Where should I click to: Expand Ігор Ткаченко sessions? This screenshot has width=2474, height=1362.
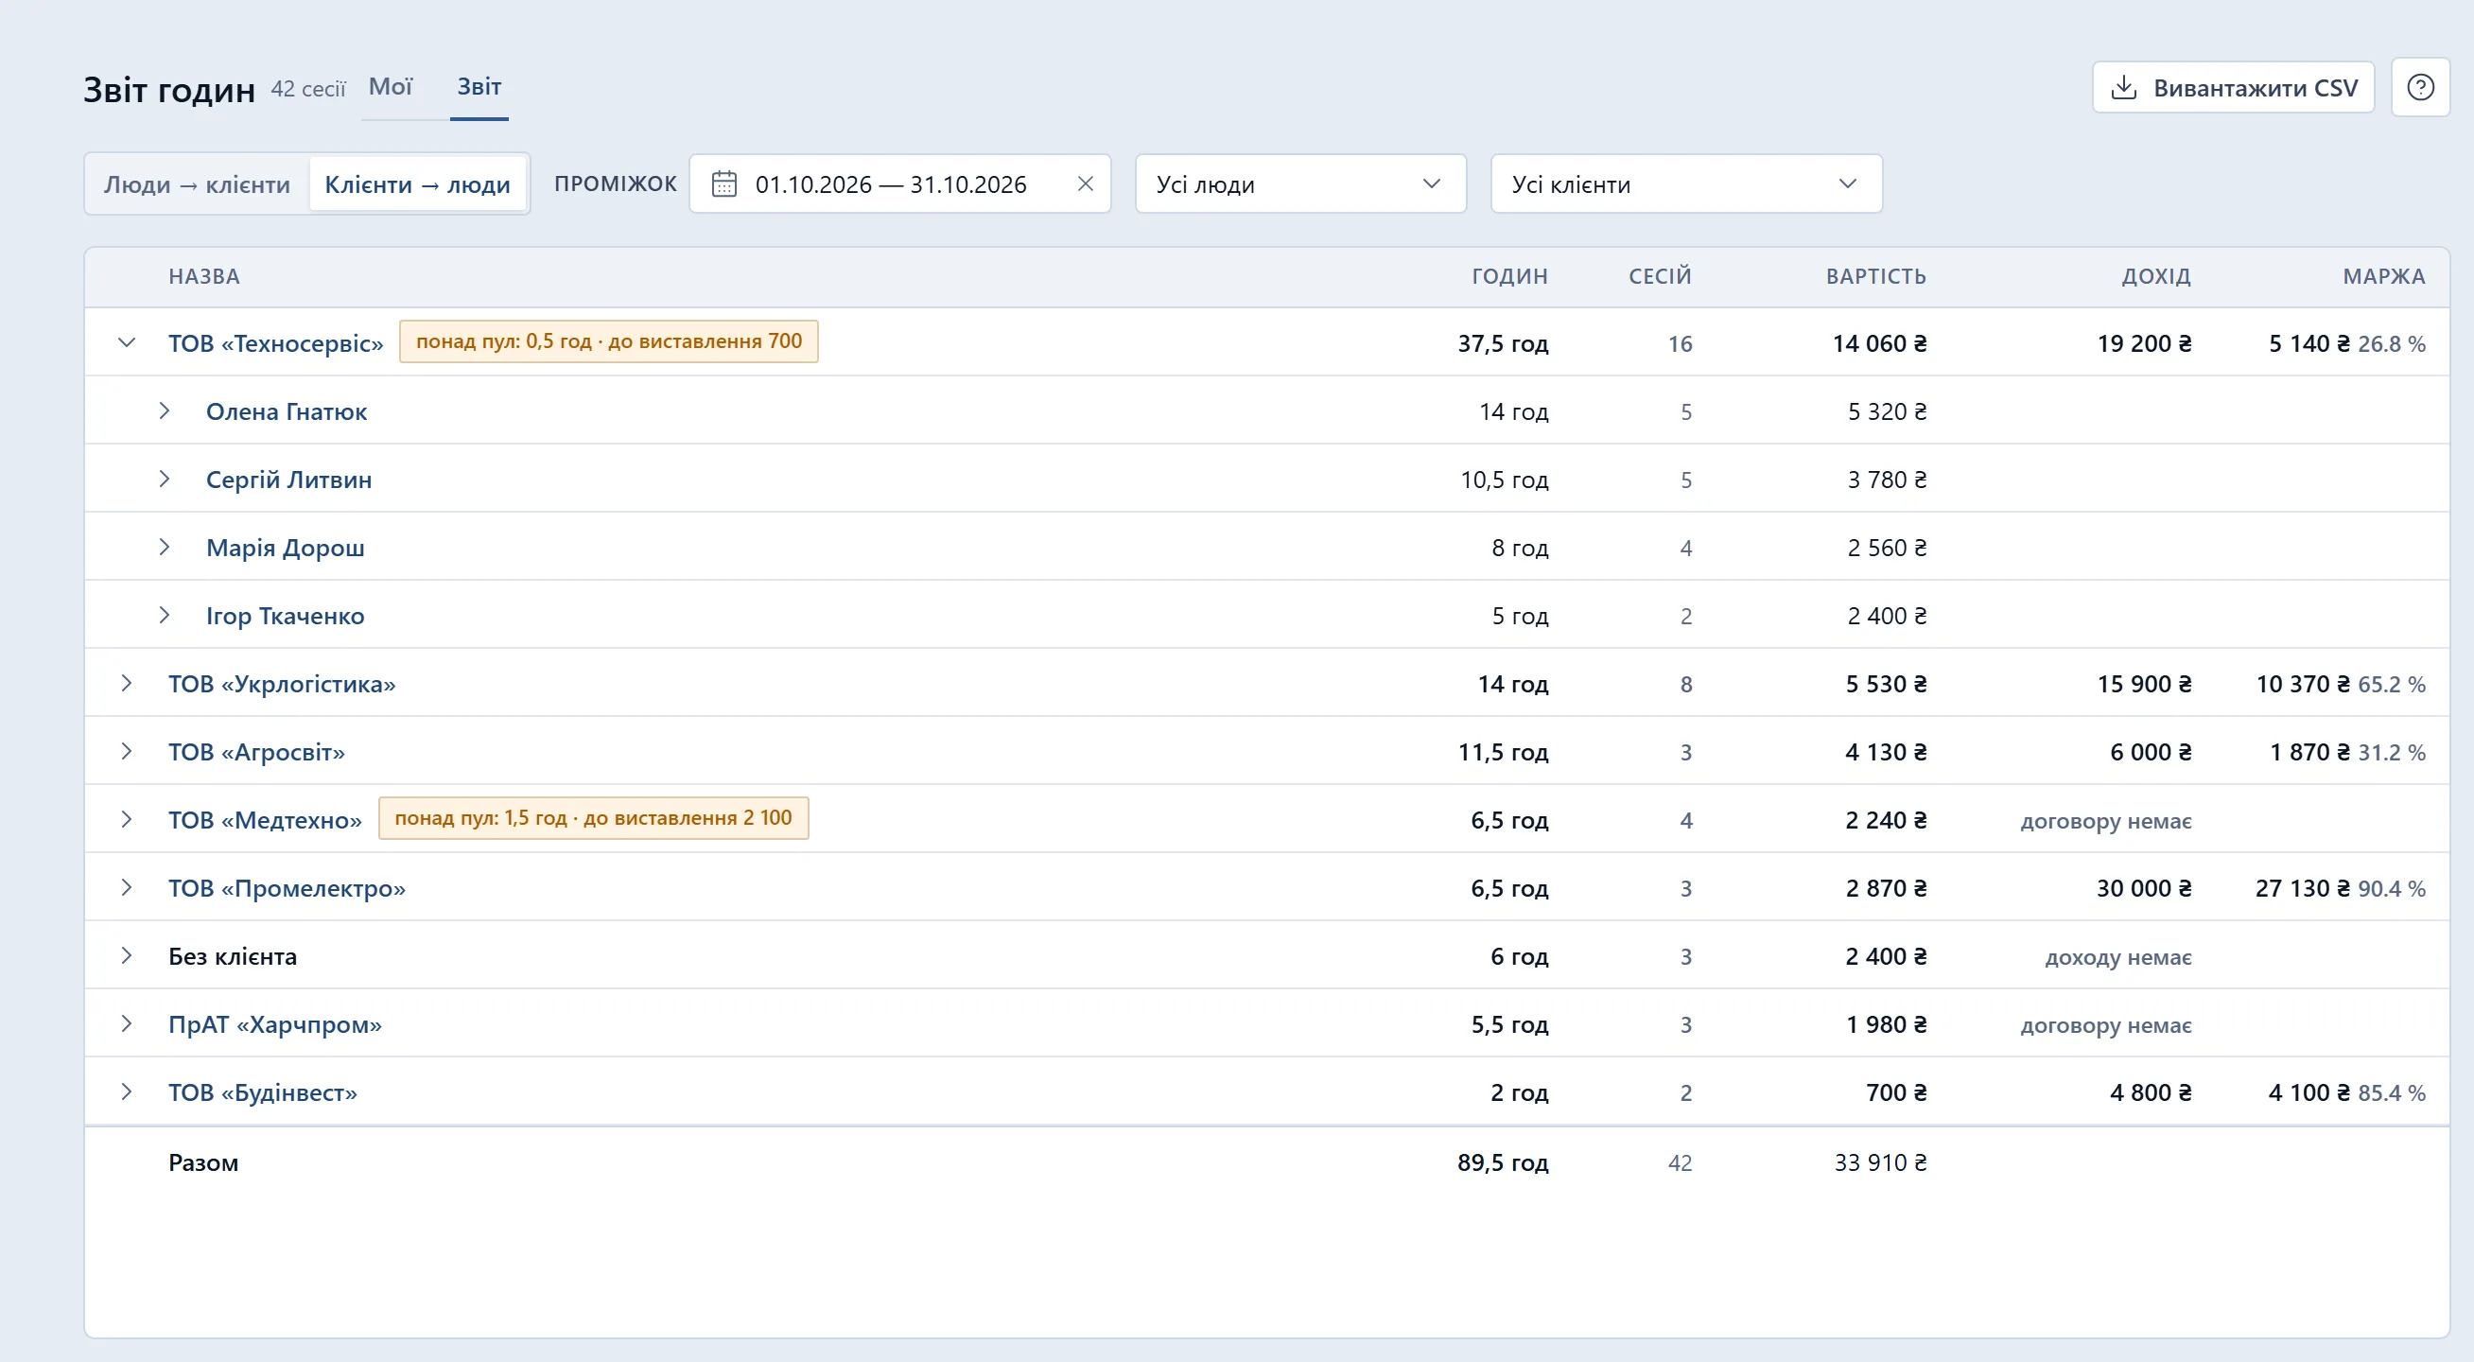165,616
